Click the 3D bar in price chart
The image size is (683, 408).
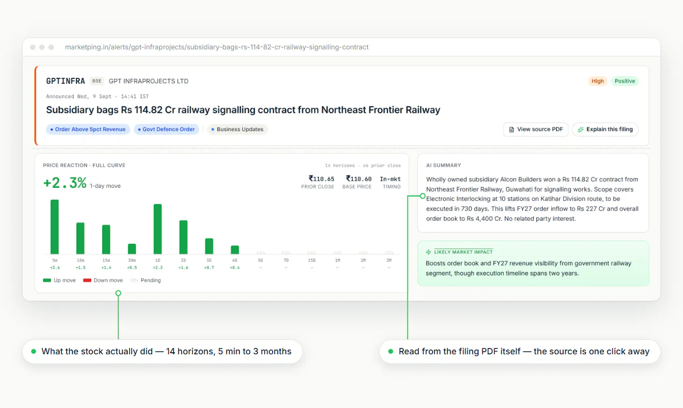(x=209, y=246)
